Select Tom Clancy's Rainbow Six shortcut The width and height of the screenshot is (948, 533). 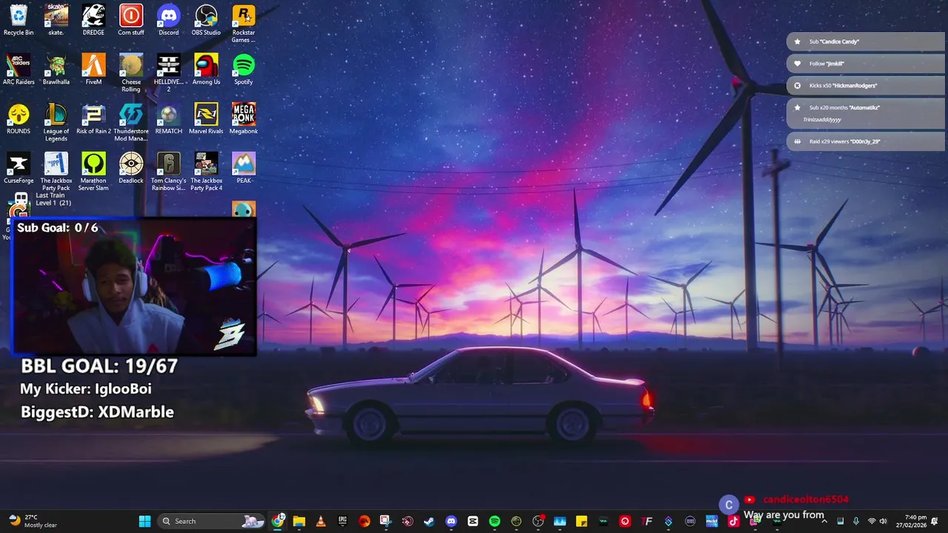(x=169, y=172)
